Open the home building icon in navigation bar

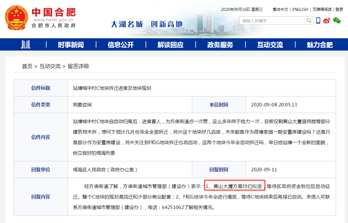point(25,44)
